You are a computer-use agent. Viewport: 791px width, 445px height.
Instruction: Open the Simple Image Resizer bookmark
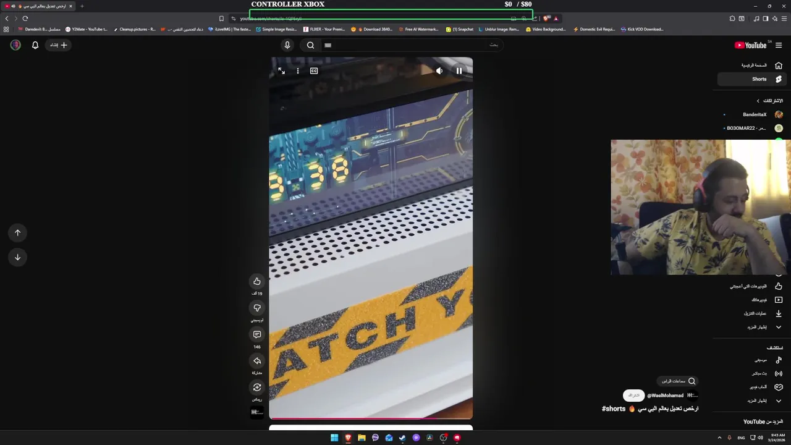click(x=277, y=29)
